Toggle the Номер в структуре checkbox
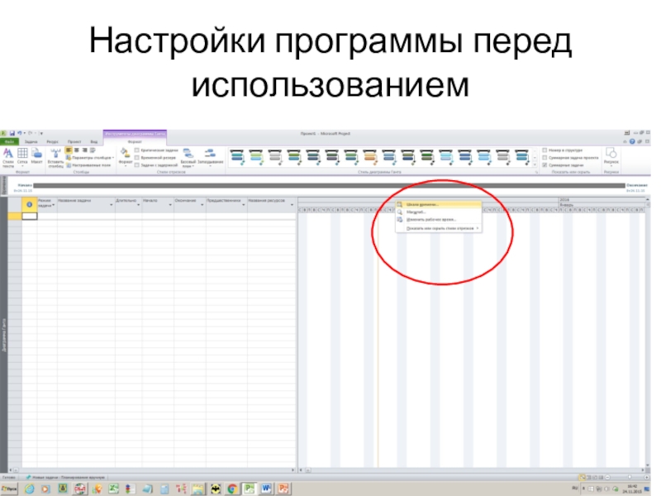Screen dimensions: 661x496 [x=545, y=150]
